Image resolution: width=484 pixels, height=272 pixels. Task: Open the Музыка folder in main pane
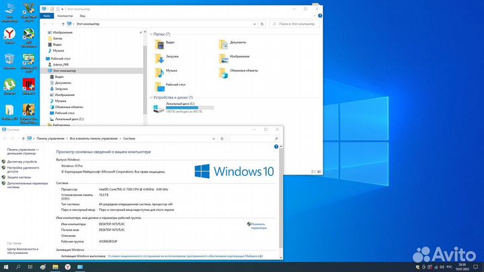[x=159, y=72]
